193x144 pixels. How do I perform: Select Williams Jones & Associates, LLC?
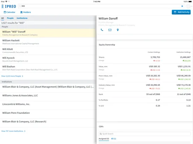point(48,97)
